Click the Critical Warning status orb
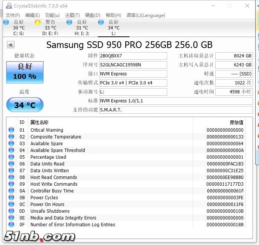Viewport: 259px width, 245px height. point(11,130)
